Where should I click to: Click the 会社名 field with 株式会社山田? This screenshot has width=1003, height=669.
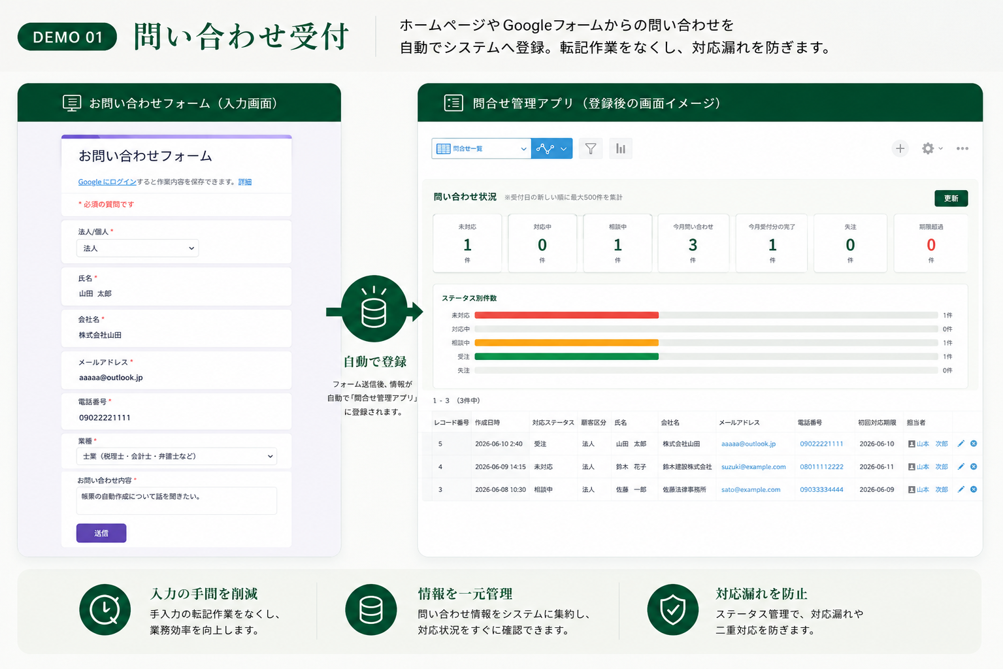[x=176, y=328]
